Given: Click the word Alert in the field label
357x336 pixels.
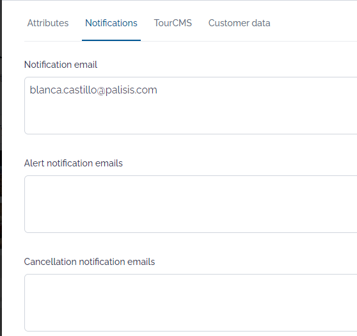Looking at the screenshot, I should (x=34, y=163).
